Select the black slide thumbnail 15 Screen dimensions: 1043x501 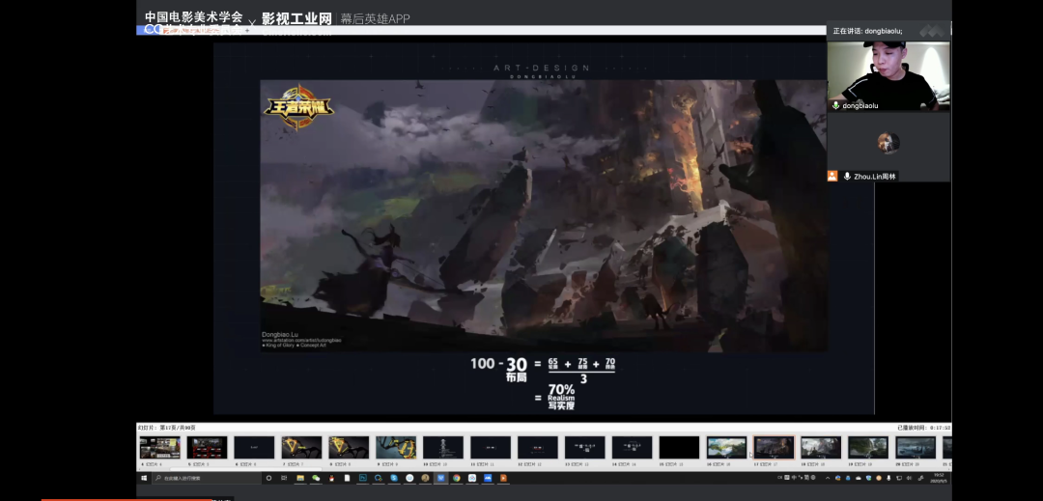[679, 448]
